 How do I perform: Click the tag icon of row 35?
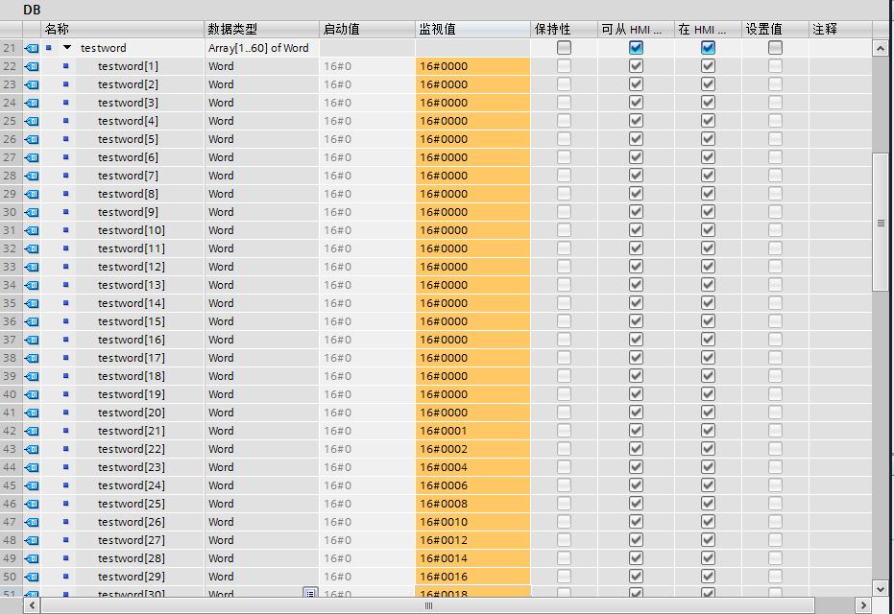point(32,303)
